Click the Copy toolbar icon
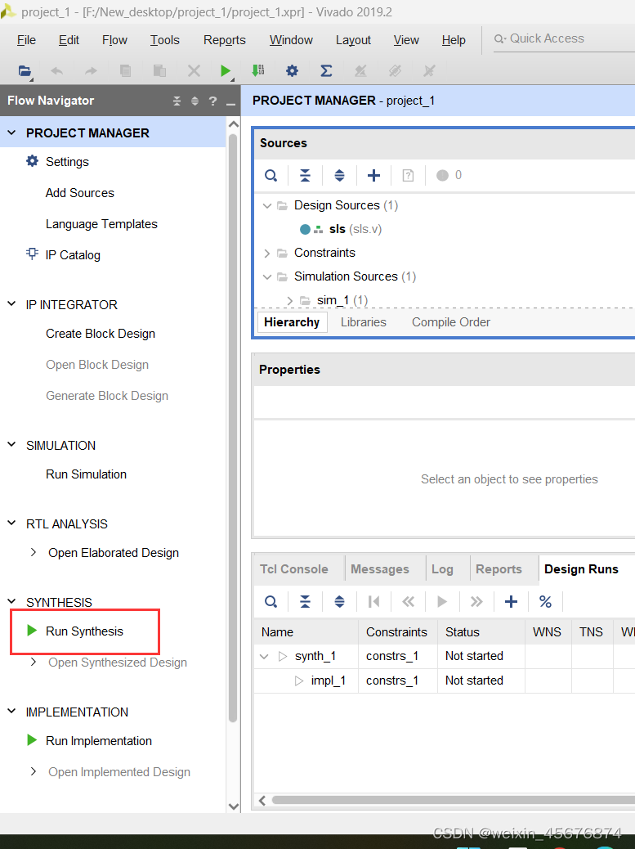 coord(126,71)
